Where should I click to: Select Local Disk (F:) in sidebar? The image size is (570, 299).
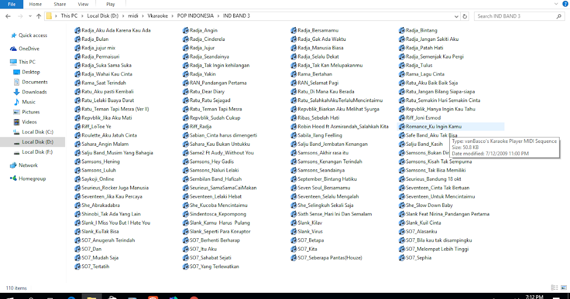pyautogui.click(x=37, y=152)
